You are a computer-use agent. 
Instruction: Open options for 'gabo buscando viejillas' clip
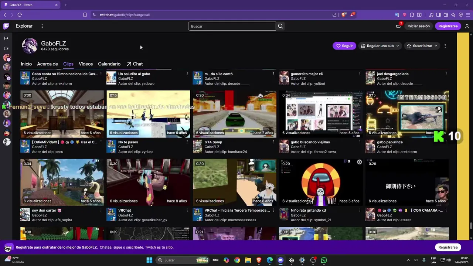360,142
